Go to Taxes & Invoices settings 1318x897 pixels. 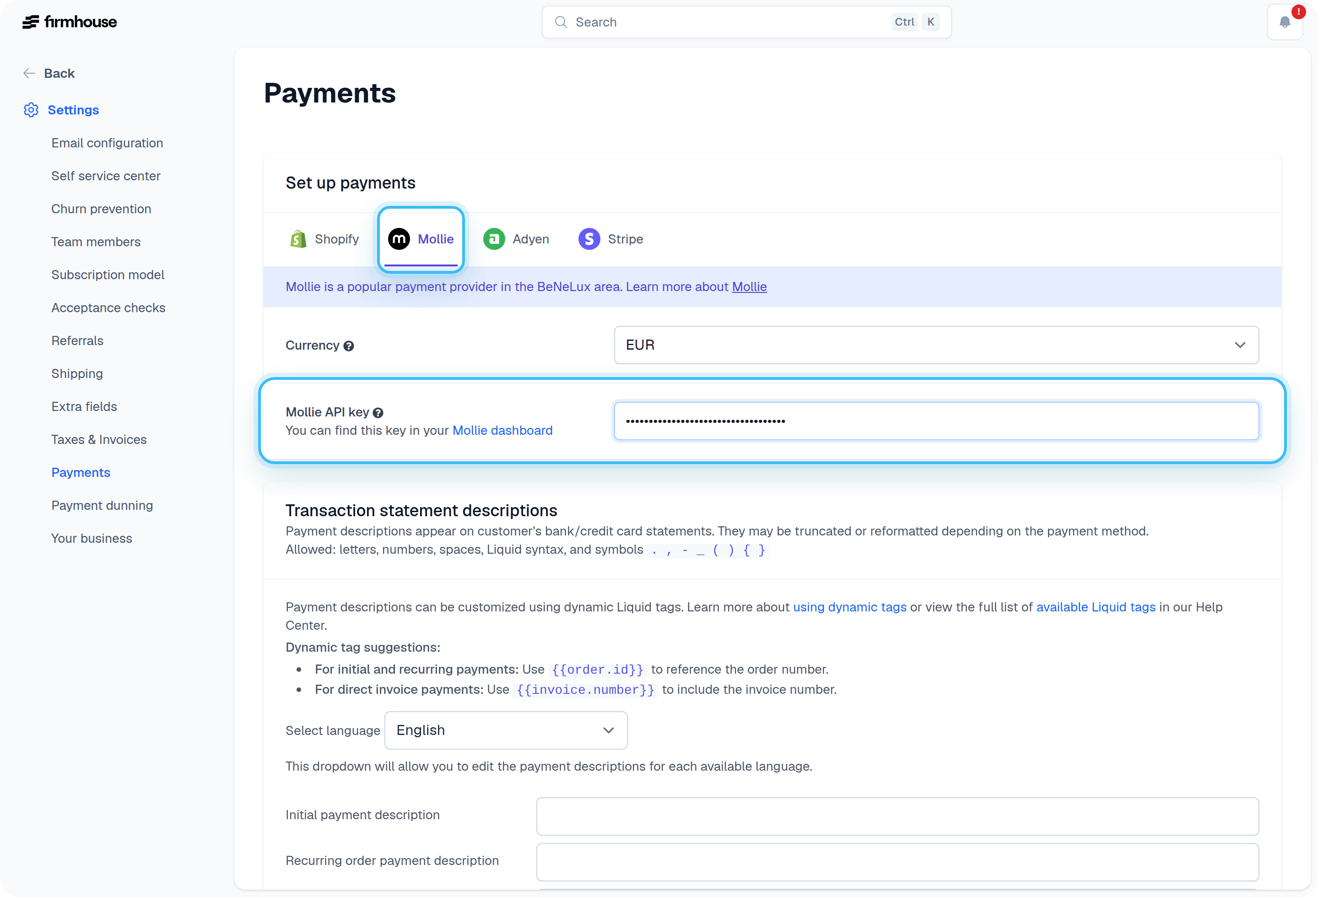[99, 439]
